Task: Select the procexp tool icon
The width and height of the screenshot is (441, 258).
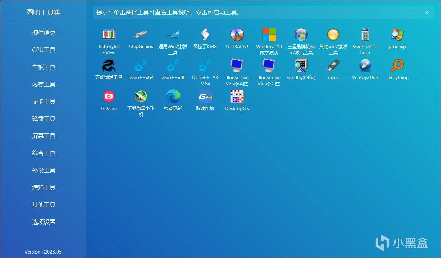Action: (397, 34)
